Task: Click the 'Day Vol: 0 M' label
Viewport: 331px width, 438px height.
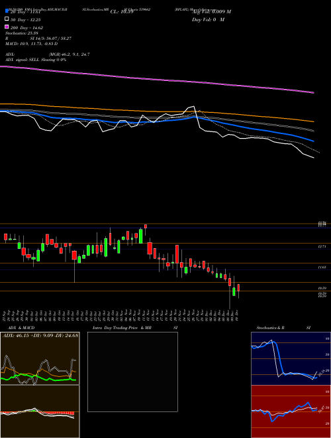Action: point(208,19)
